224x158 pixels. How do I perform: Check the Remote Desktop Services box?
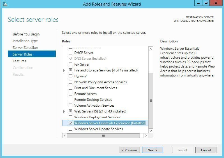coord(71,100)
